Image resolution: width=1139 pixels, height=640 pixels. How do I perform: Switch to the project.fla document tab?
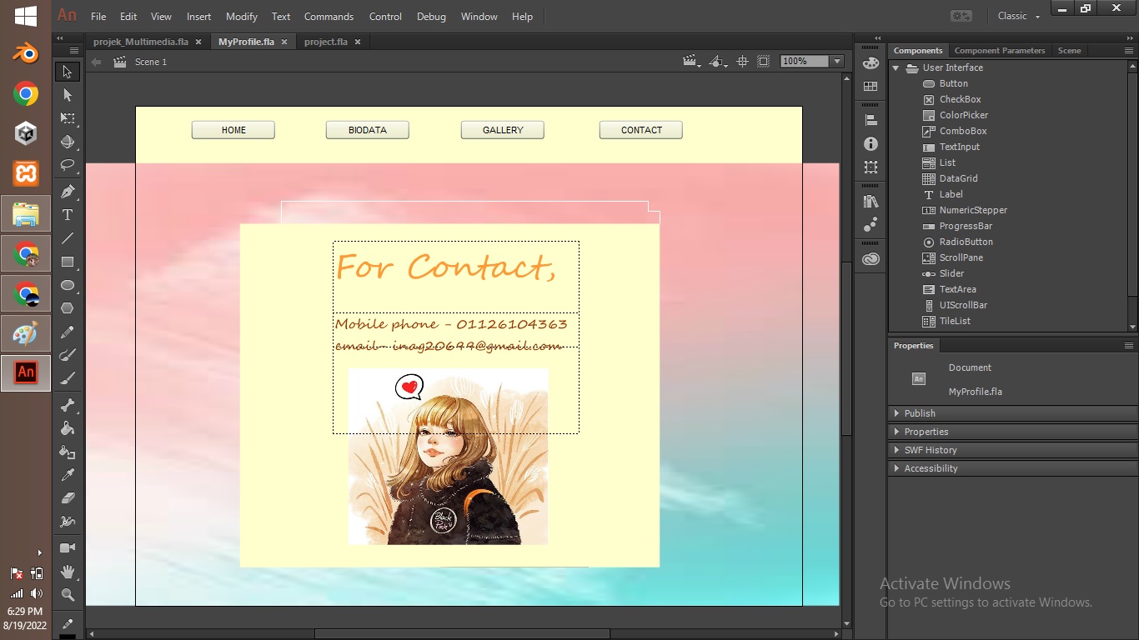point(326,42)
